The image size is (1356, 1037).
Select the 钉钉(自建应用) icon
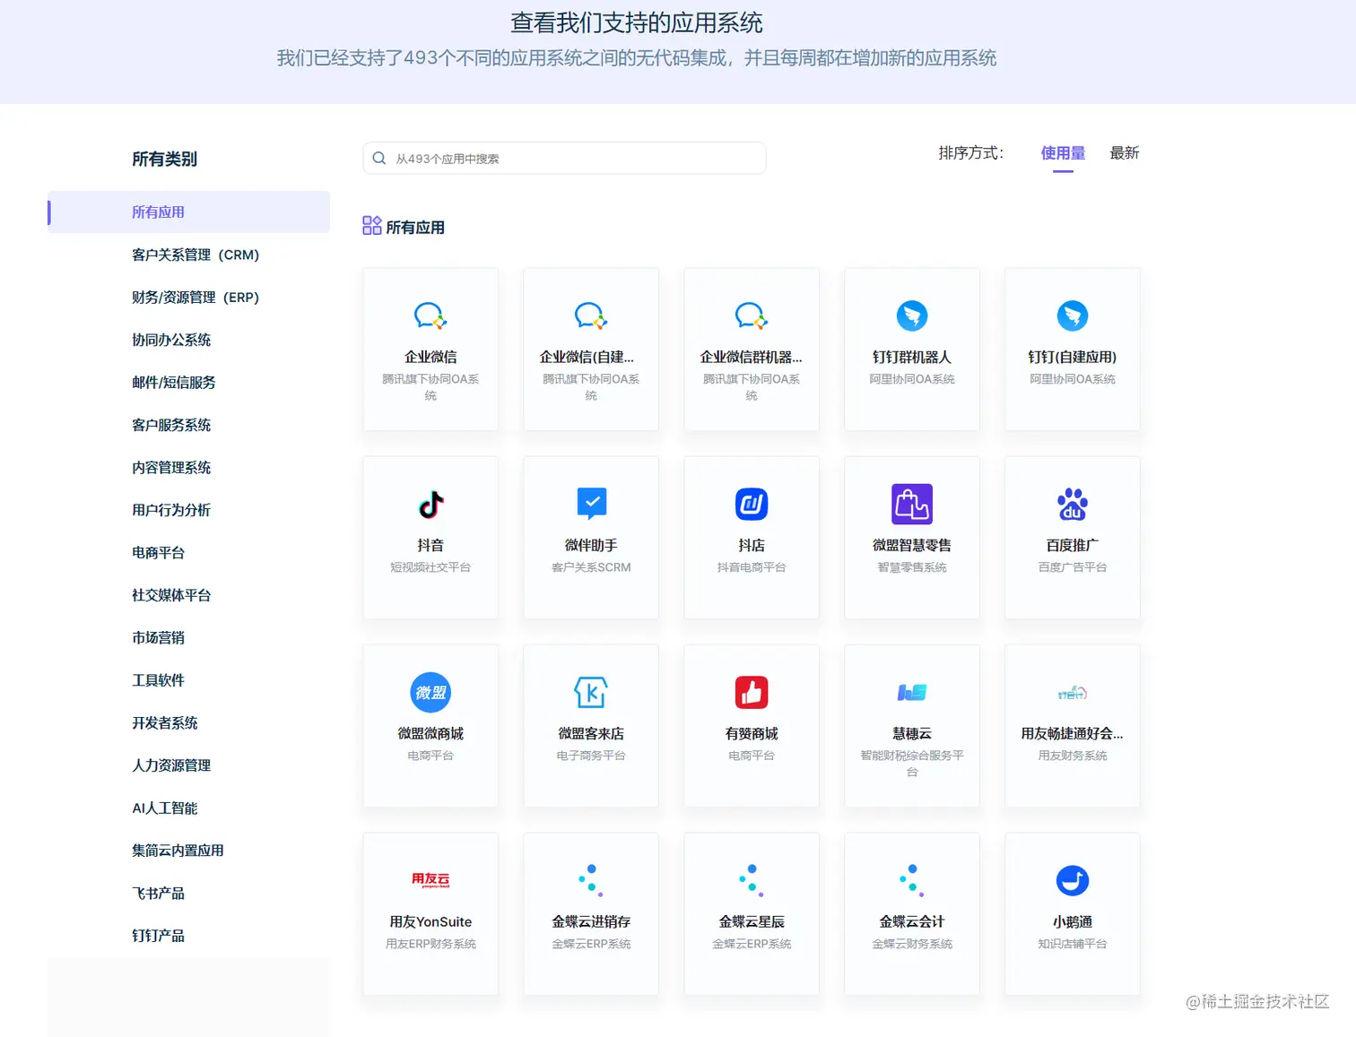[1073, 315]
